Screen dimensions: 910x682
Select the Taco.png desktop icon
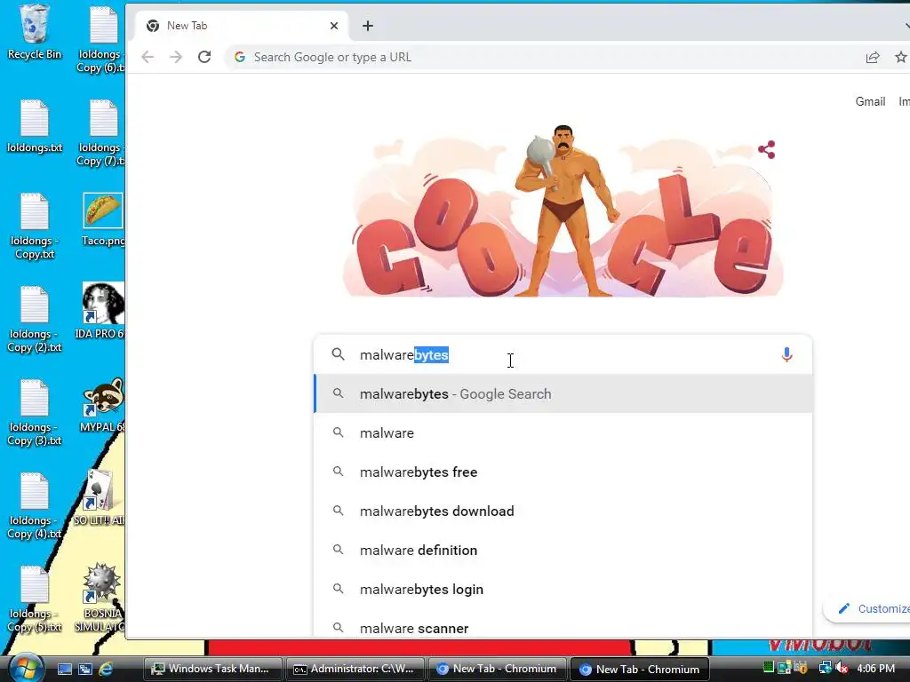(103, 219)
